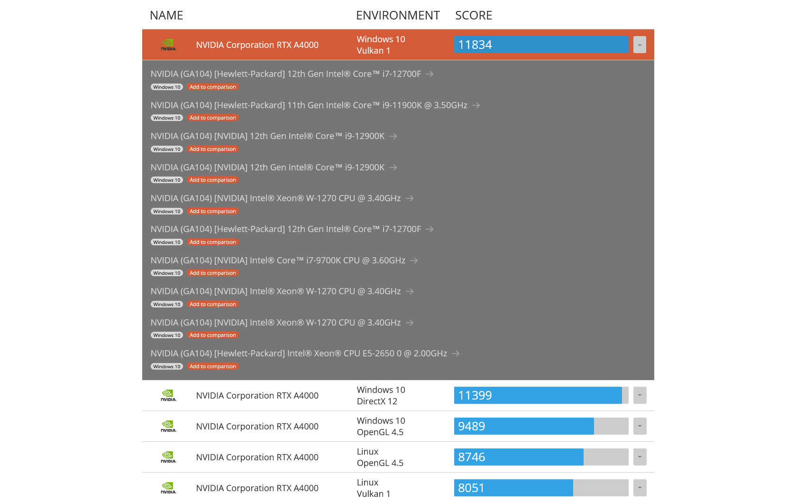Select RTX A4000 name in Linux Vulkan 1 row
This screenshot has height=503, width=796.
tap(257, 488)
